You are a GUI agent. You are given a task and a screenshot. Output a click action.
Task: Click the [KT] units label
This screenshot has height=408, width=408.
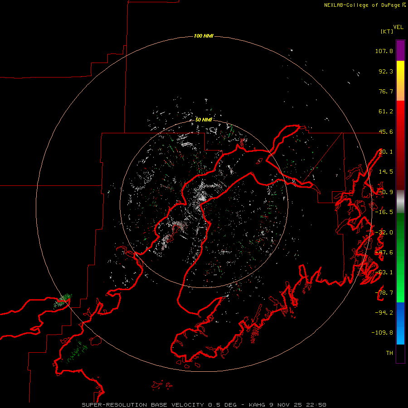pos(387,31)
